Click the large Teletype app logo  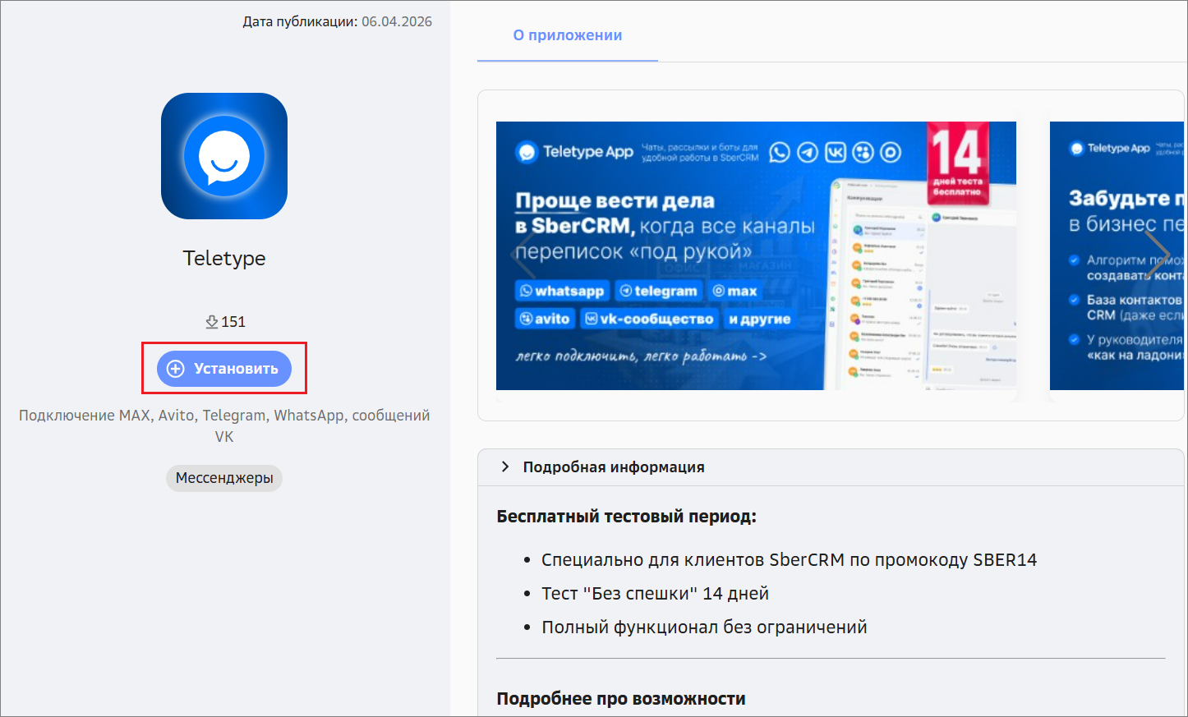224,156
